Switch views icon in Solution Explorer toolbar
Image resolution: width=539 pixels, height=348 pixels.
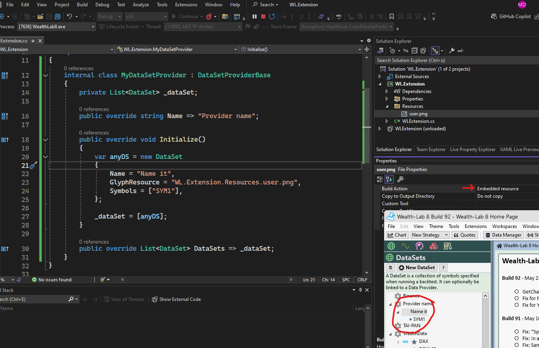click(380, 51)
